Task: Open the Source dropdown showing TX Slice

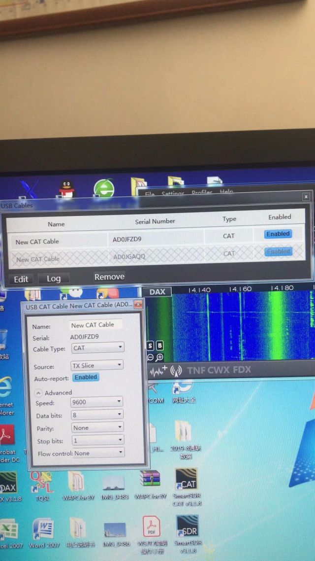Action: [x=97, y=365]
